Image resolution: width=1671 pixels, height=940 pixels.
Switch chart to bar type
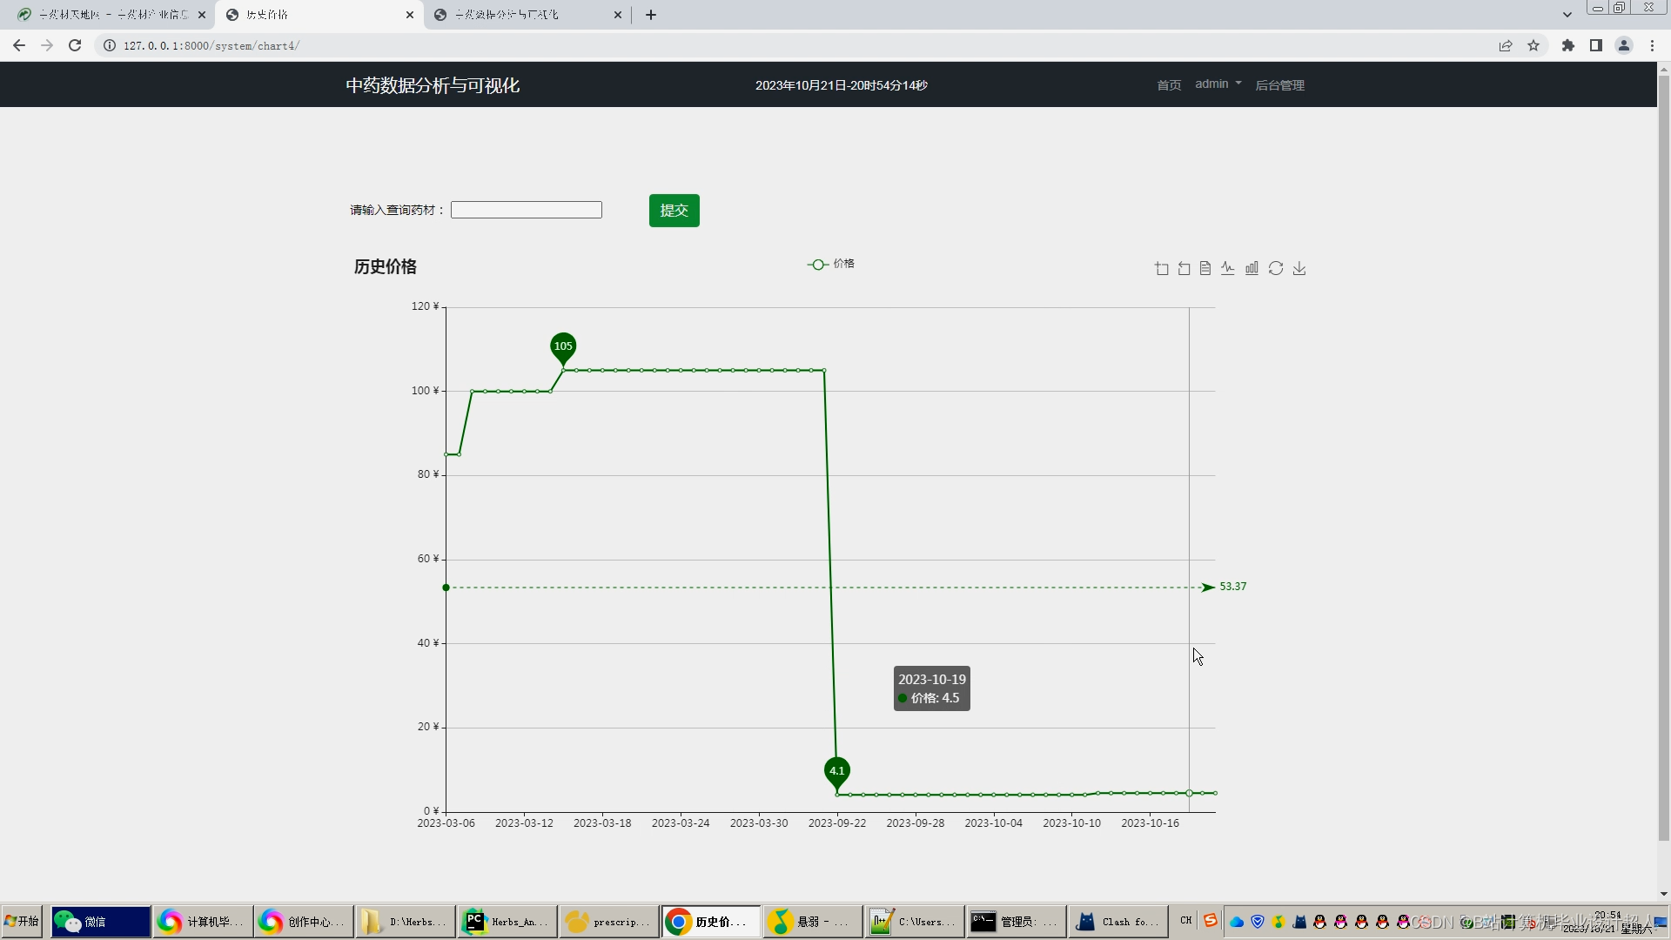click(1252, 268)
